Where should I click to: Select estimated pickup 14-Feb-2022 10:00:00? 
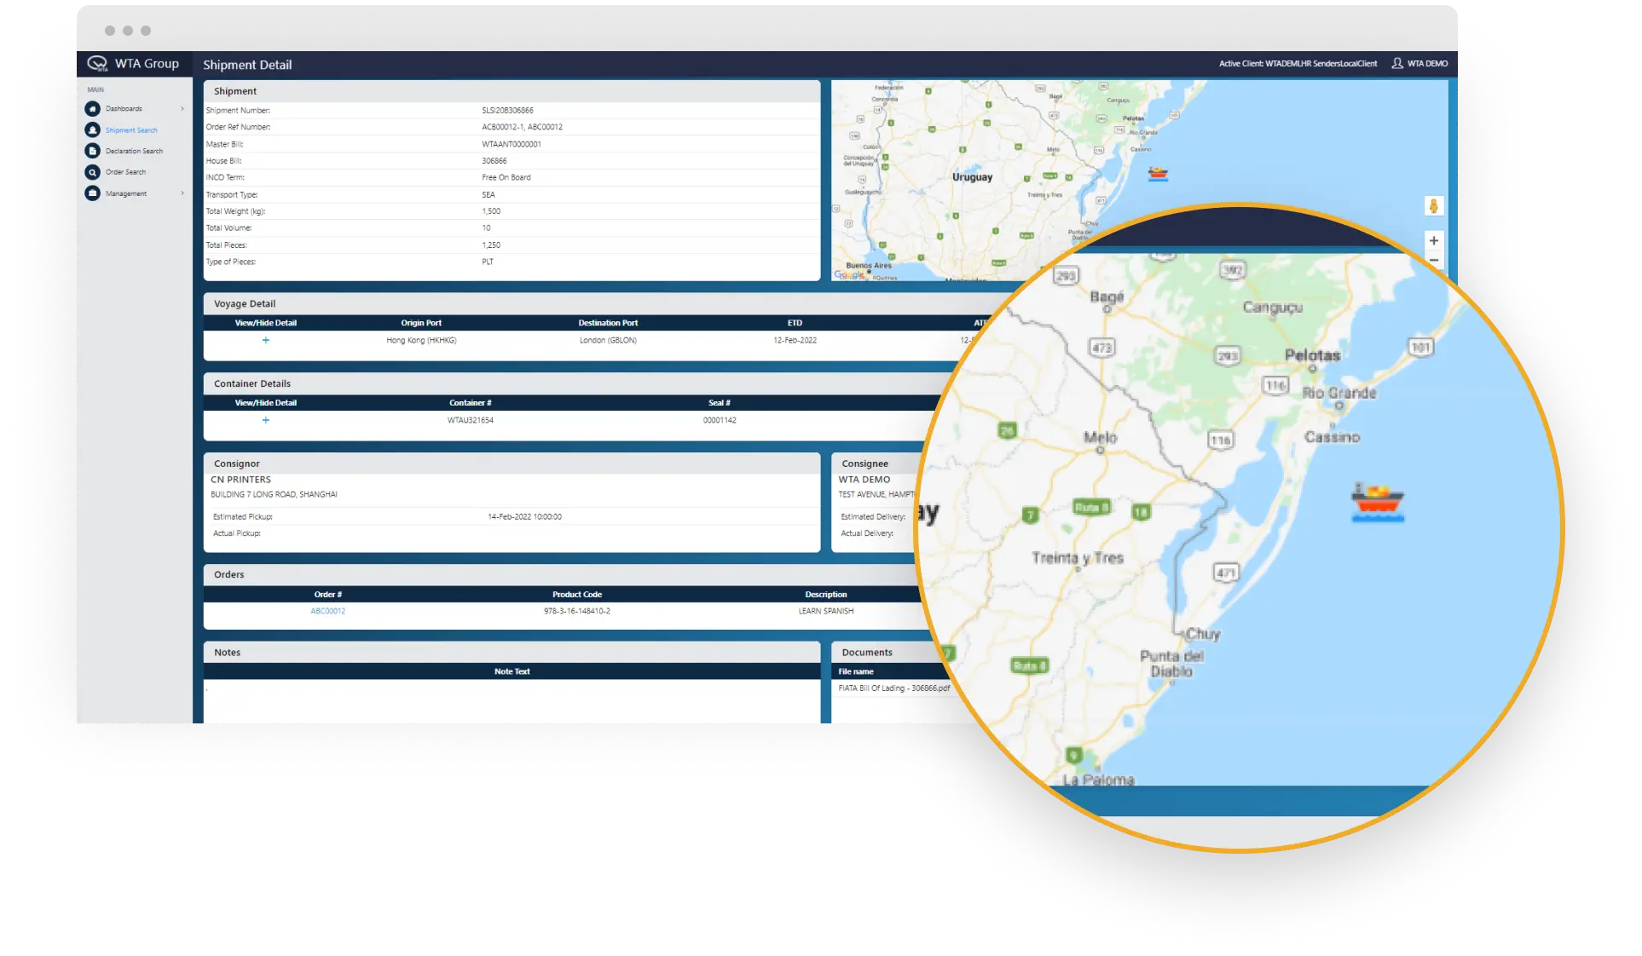[524, 517]
